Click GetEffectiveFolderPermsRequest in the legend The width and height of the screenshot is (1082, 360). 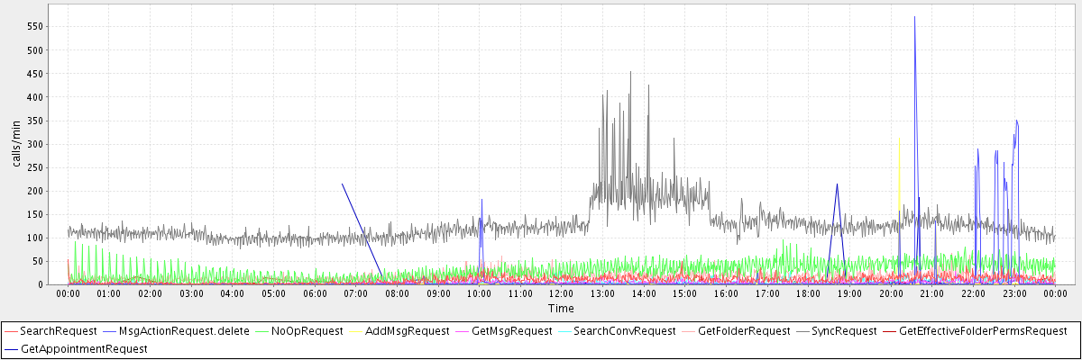tap(983, 331)
